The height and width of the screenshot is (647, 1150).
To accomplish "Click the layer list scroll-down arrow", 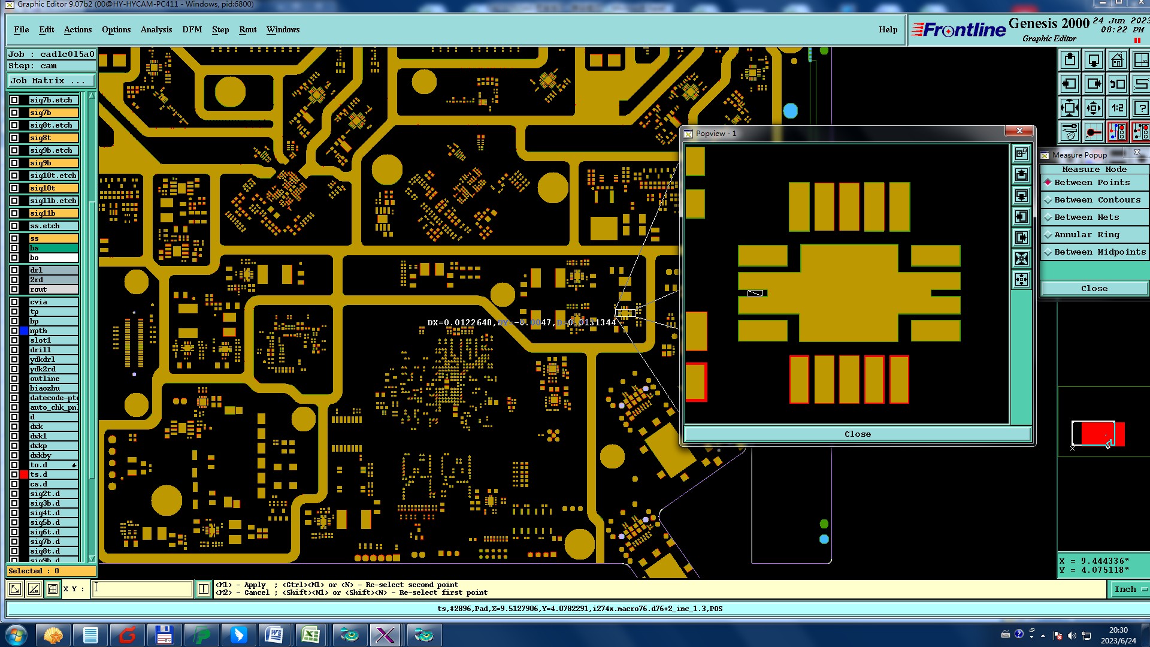I will point(92,558).
